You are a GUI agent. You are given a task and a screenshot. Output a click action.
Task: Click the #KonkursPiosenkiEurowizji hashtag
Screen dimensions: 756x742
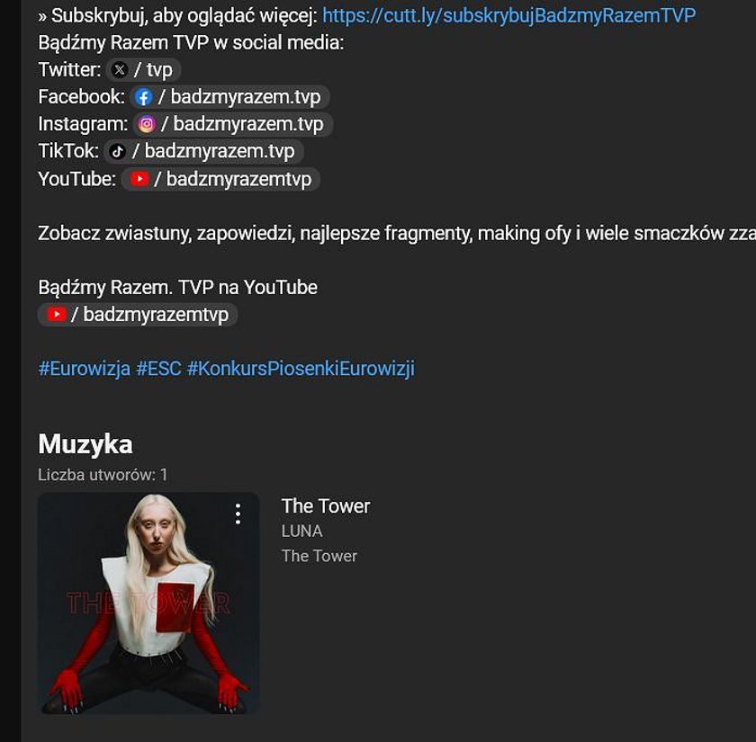[x=301, y=369]
